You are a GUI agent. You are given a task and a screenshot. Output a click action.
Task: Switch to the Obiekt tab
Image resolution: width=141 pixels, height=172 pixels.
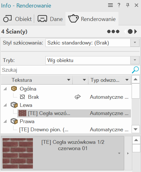coord(18,19)
